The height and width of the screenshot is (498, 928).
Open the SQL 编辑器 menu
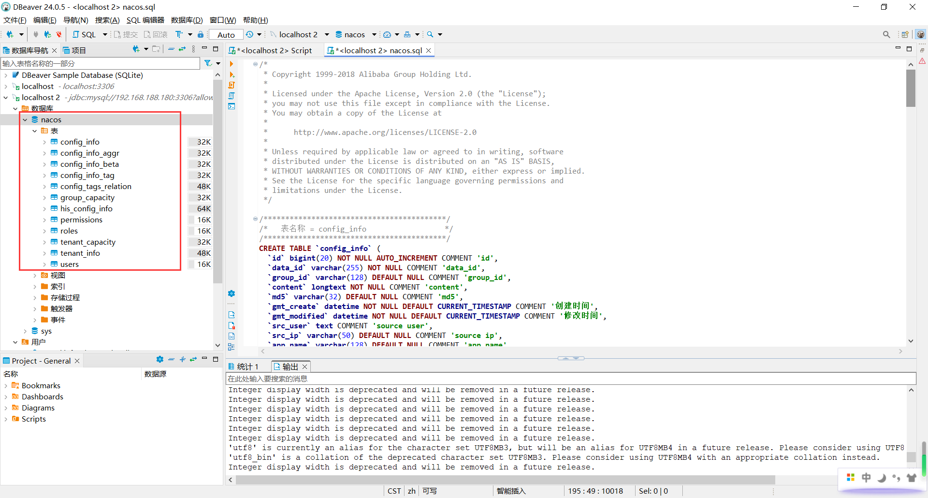point(145,20)
